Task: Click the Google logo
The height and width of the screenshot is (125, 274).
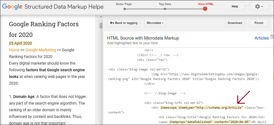Action: tap(12, 7)
